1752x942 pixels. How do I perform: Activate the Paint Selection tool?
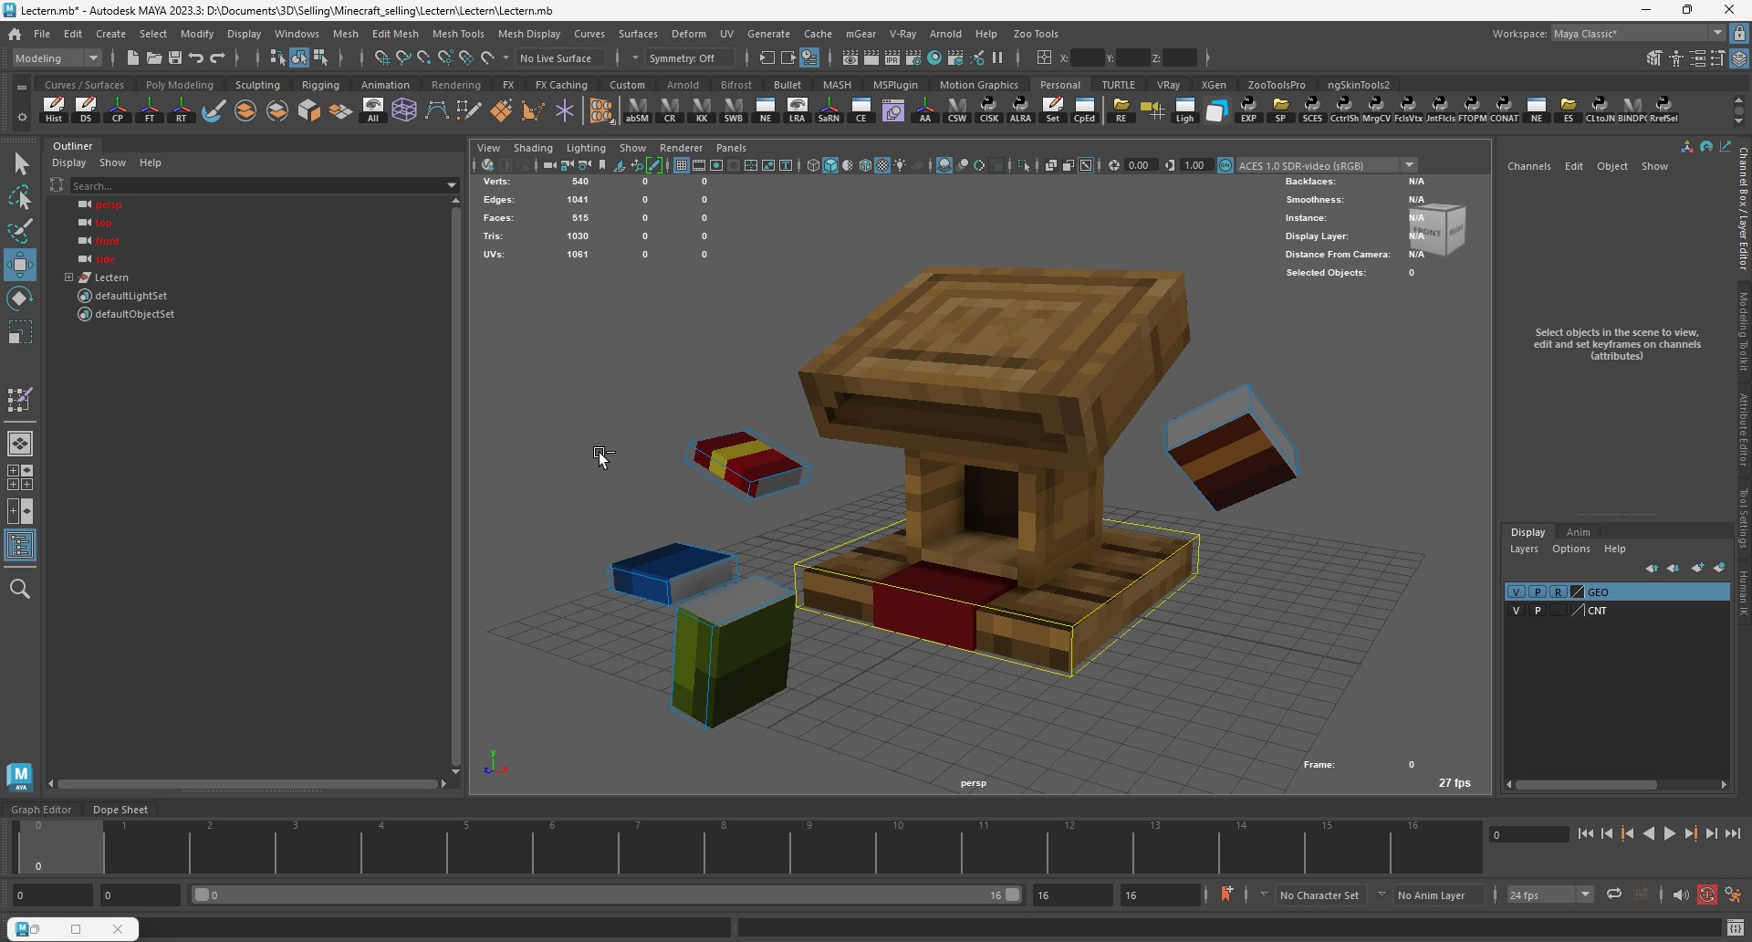(x=20, y=230)
